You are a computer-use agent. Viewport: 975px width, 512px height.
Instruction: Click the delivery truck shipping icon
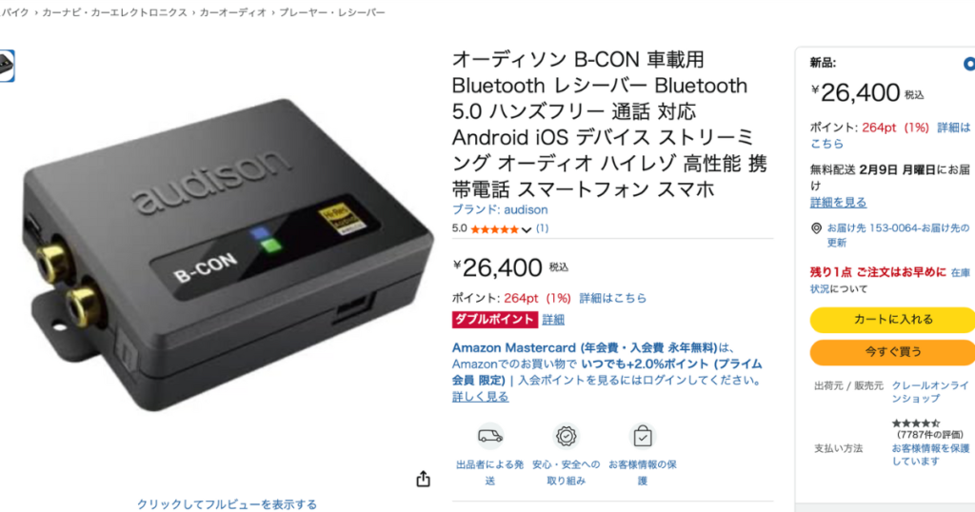click(490, 436)
